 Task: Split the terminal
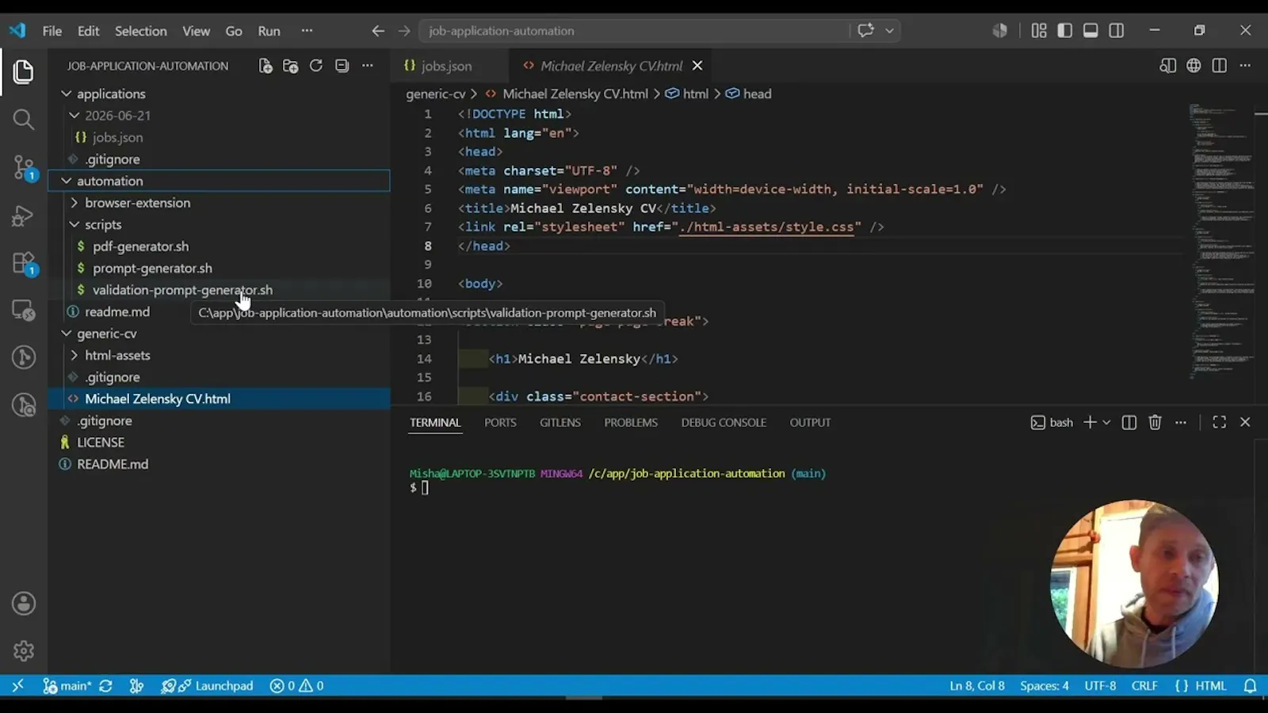coord(1129,422)
